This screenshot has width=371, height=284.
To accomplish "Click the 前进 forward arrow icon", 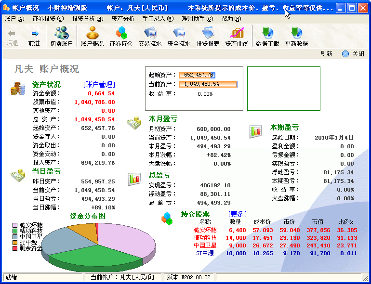I will [x=35, y=34].
